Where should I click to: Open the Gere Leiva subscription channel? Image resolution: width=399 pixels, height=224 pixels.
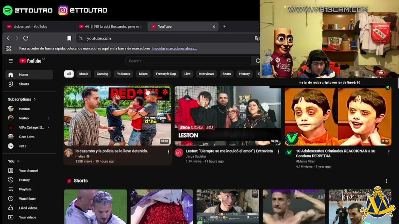point(29,137)
